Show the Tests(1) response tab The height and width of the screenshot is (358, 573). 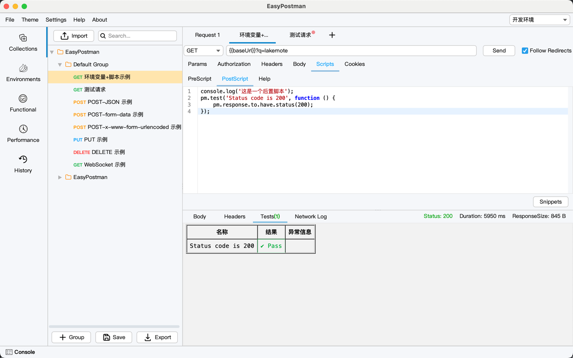tap(270, 217)
